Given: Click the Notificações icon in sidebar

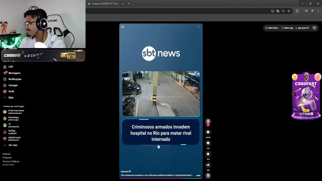Looking at the screenshot, I should [x=5, y=79].
